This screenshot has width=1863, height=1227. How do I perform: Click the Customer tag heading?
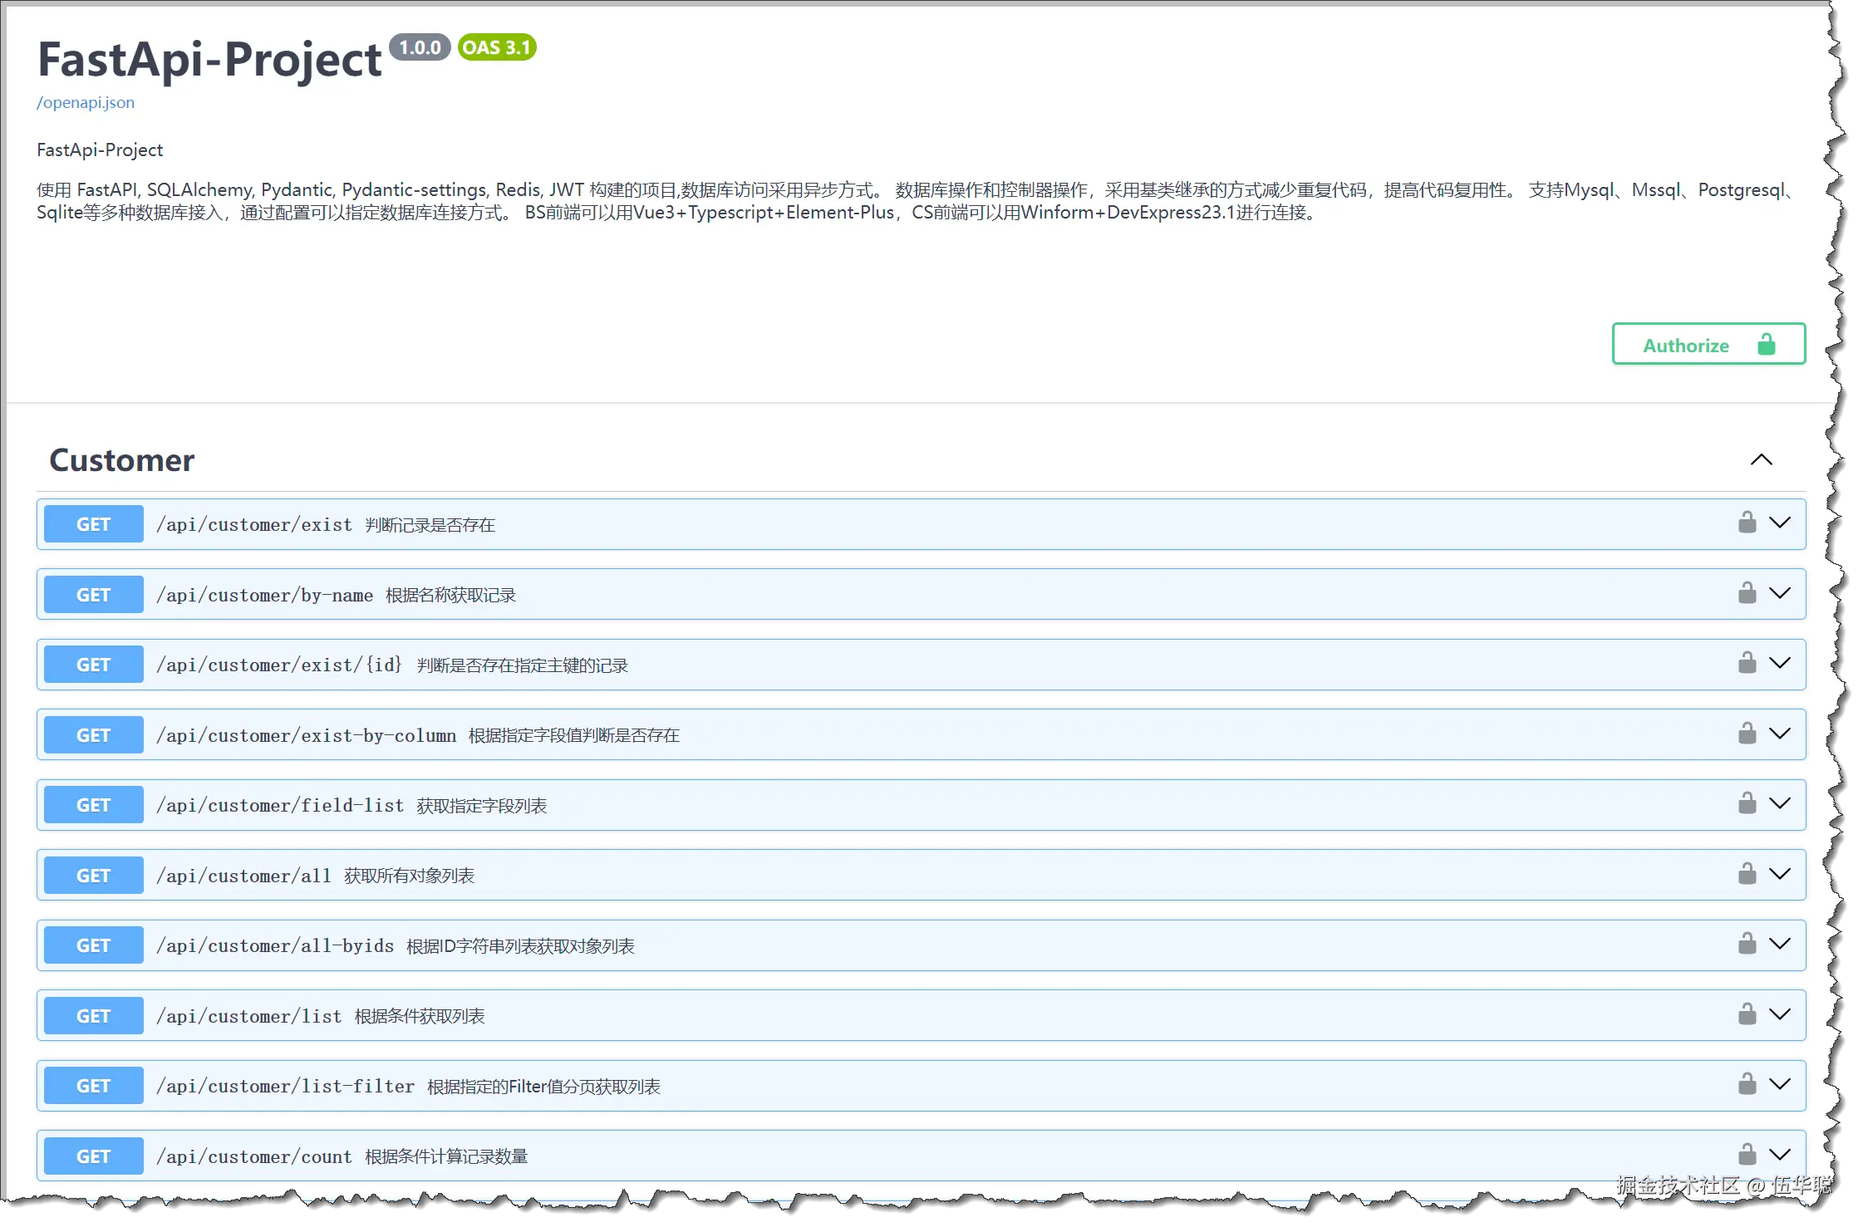point(122,460)
